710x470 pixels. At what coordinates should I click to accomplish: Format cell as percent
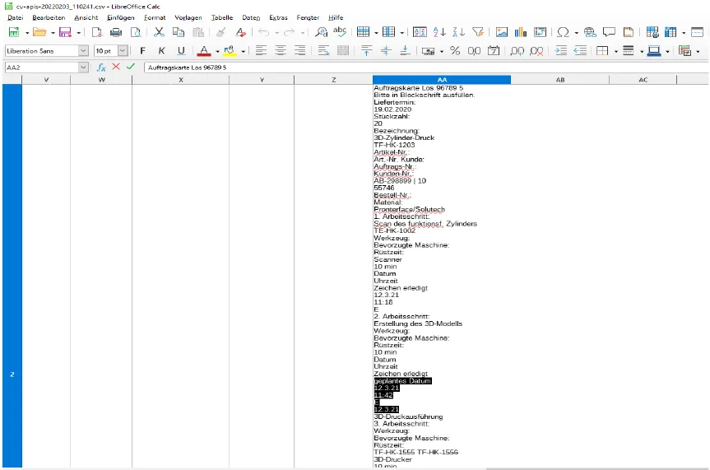pyautogui.click(x=455, y=51)
